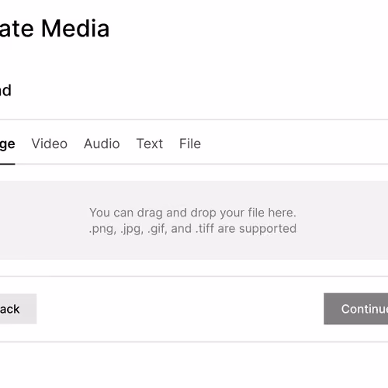The width and height of the screenshot is (388, 388).
Task: Click the 'Media' page heading
Action: (x=75, y=29)
